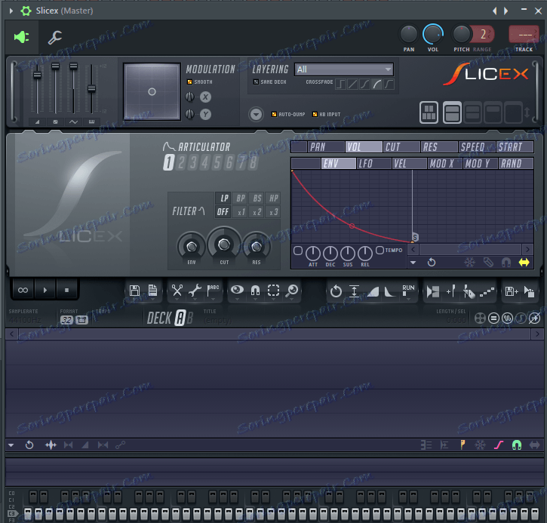Click the loop infinity button

point(23,290)
